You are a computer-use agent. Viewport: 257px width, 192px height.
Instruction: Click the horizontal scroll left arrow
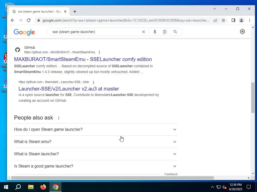click(x=9, y=178)
